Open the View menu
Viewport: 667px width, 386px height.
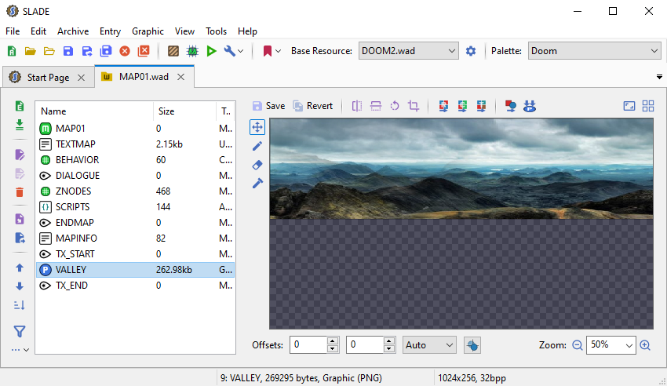[x=184, y=31]
